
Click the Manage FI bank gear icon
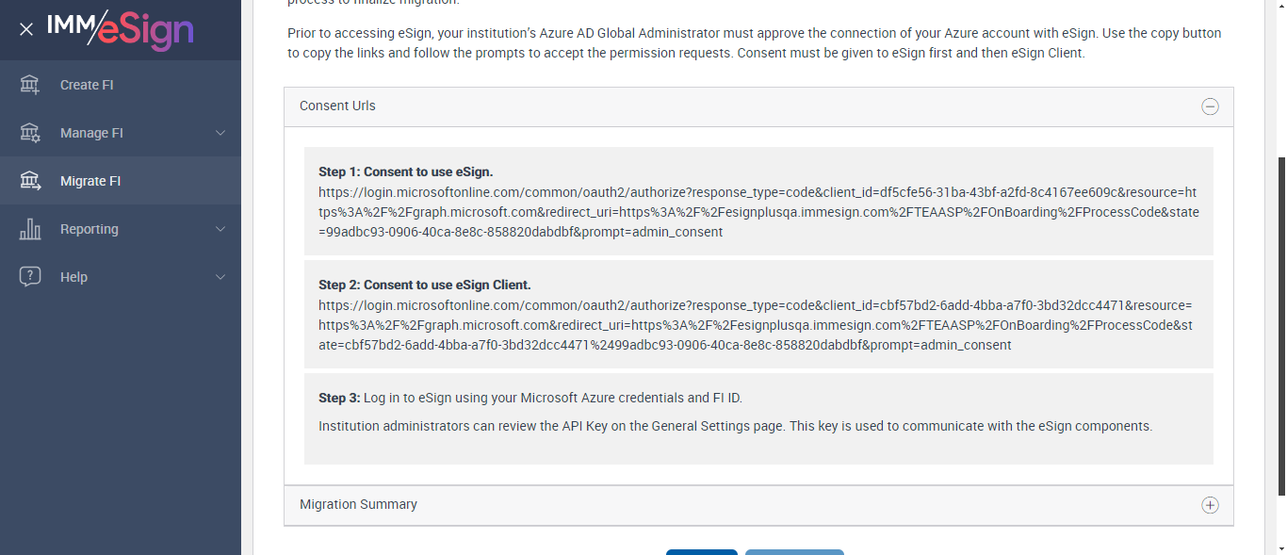(30, 133)
